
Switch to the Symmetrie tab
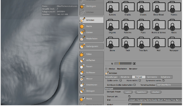click(152, 77)
